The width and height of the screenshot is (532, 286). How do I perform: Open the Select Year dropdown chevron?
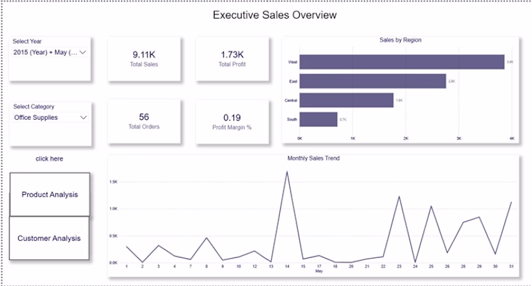pos(82,53)
